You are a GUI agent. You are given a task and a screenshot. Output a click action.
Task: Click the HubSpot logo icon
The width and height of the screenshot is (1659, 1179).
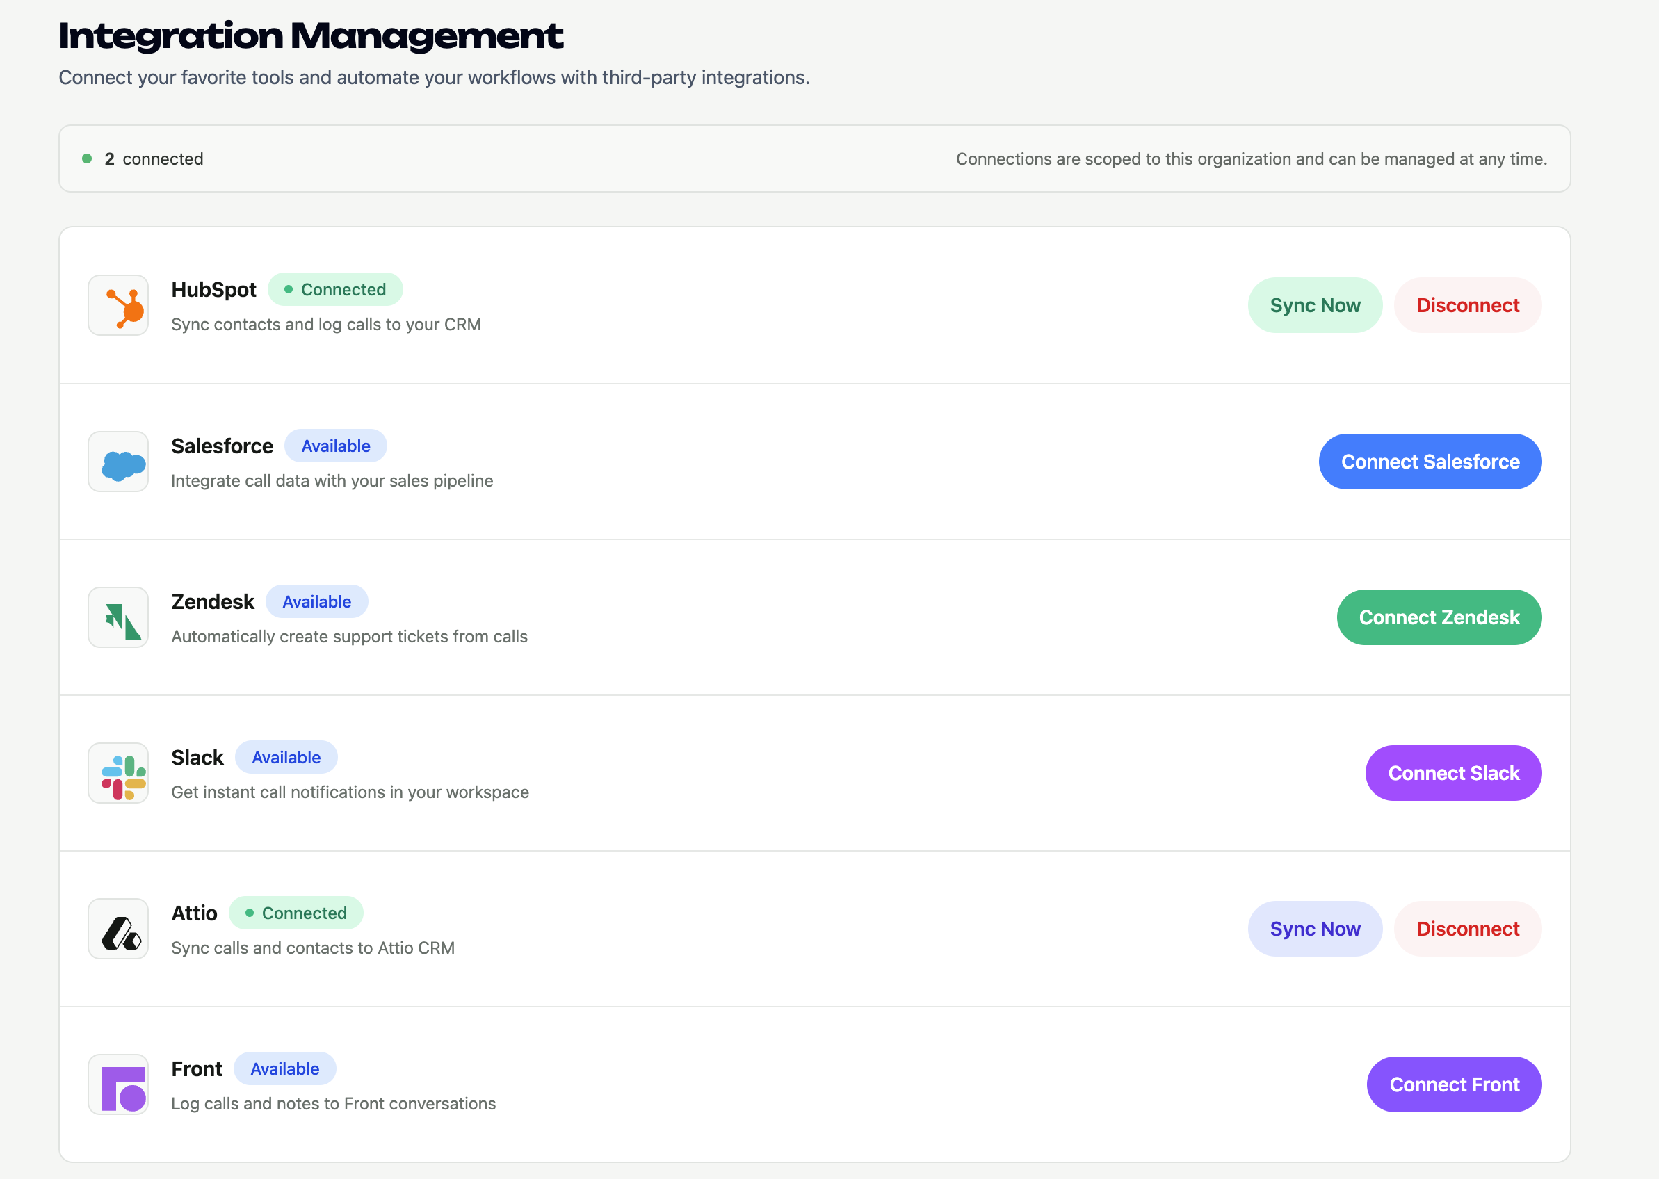[x=118, y=305]
